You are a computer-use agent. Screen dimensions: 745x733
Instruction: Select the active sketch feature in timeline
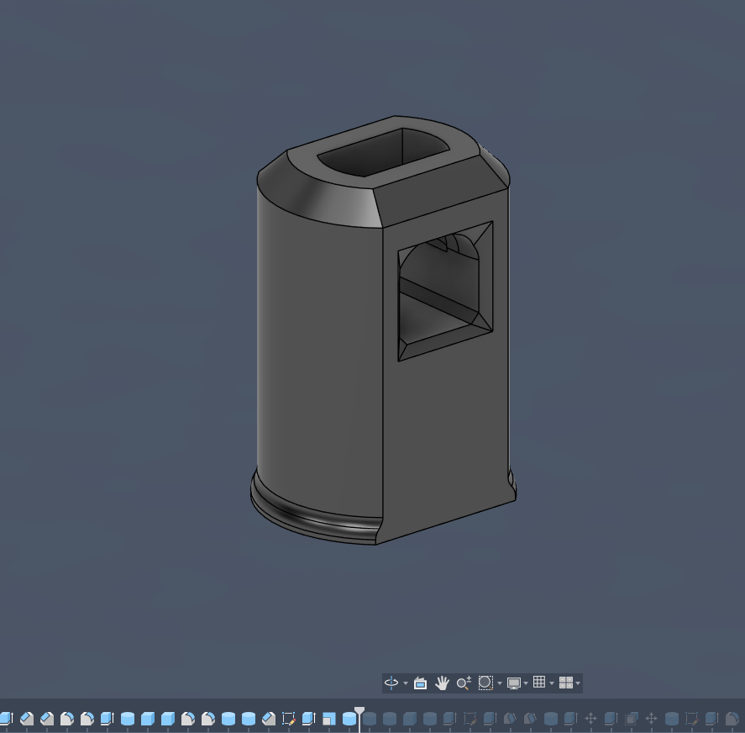point(289,719)
